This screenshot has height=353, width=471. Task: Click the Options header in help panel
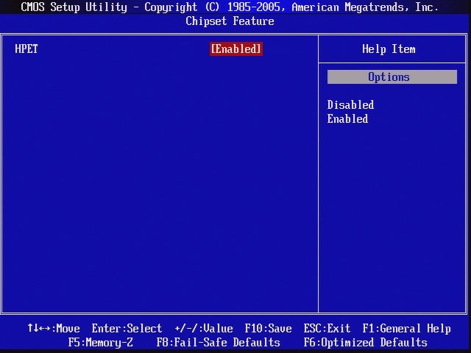click(389, 77)
